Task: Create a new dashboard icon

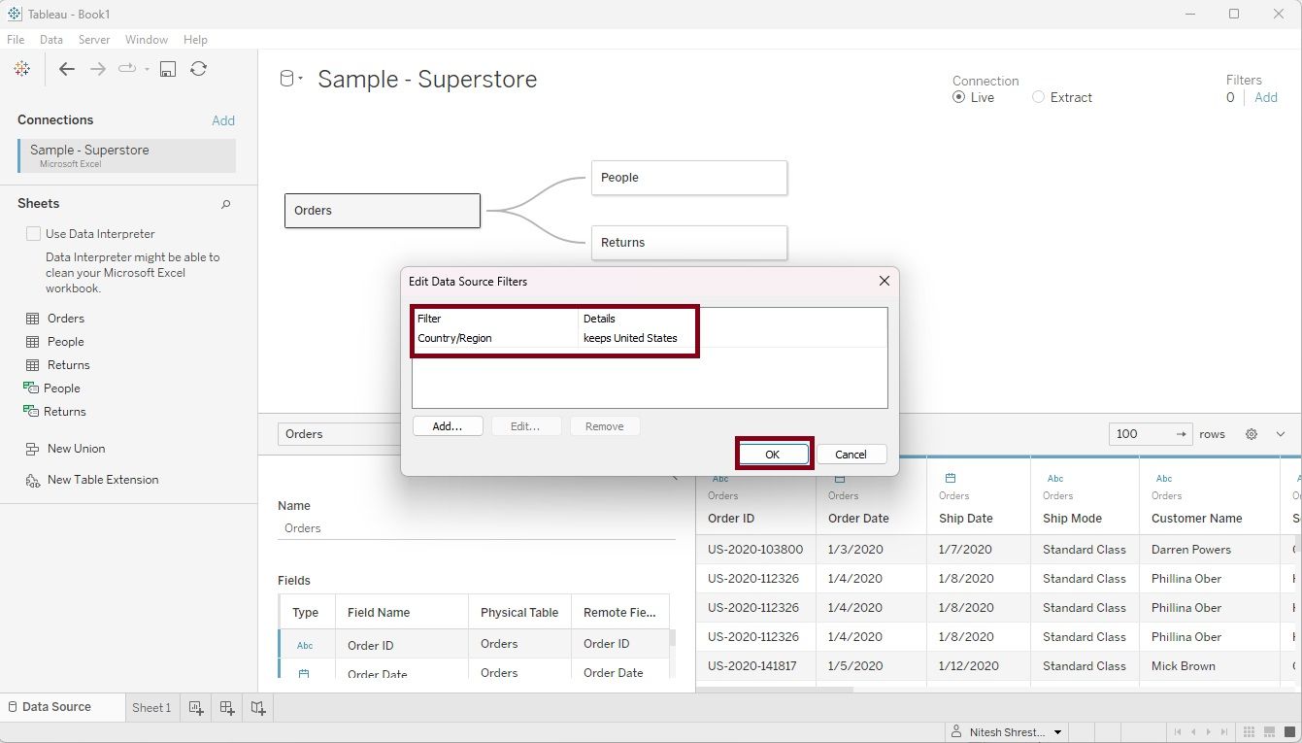Action: point(227,708)
